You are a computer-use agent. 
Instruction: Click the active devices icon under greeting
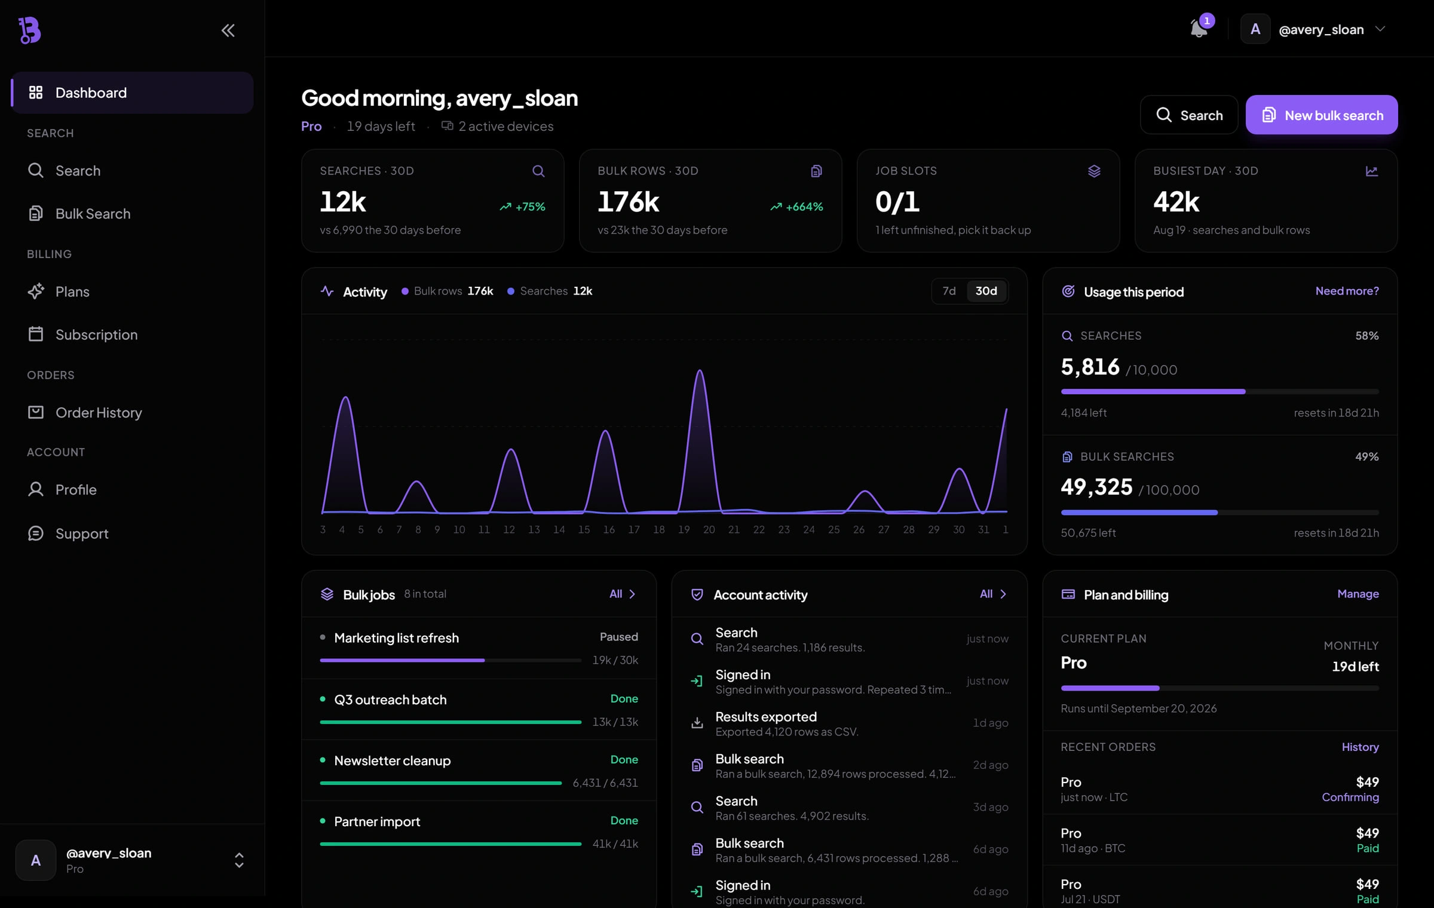click(447, 125)
